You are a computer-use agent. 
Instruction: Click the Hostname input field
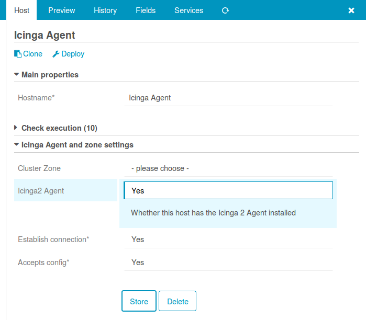228,98
